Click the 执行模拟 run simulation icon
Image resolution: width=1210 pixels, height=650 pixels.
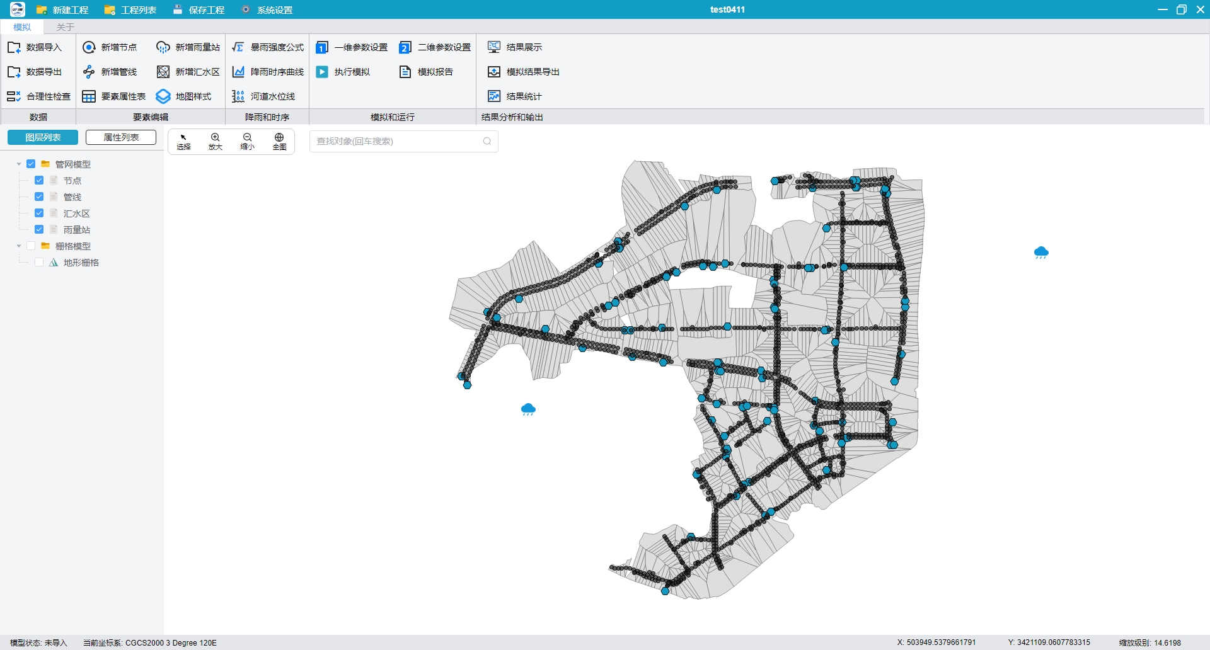coord(322,72)
